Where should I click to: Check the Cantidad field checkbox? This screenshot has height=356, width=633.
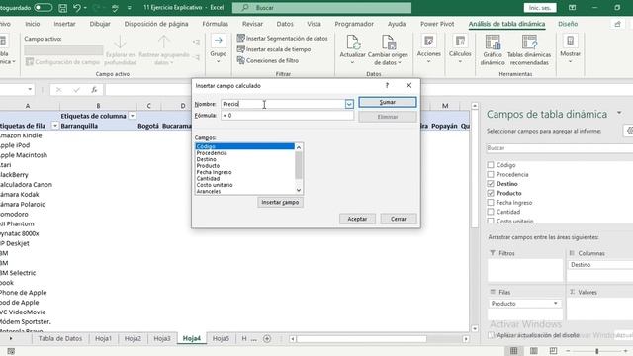click(491, 212)
